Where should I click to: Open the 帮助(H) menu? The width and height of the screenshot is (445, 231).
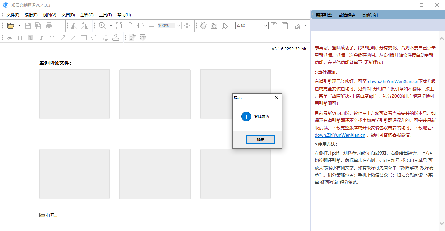click(124, 15)
